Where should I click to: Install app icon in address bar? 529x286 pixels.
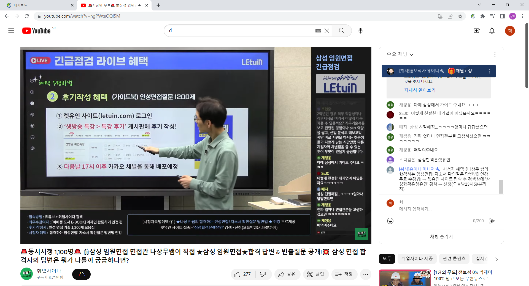(x=440, y=16)
